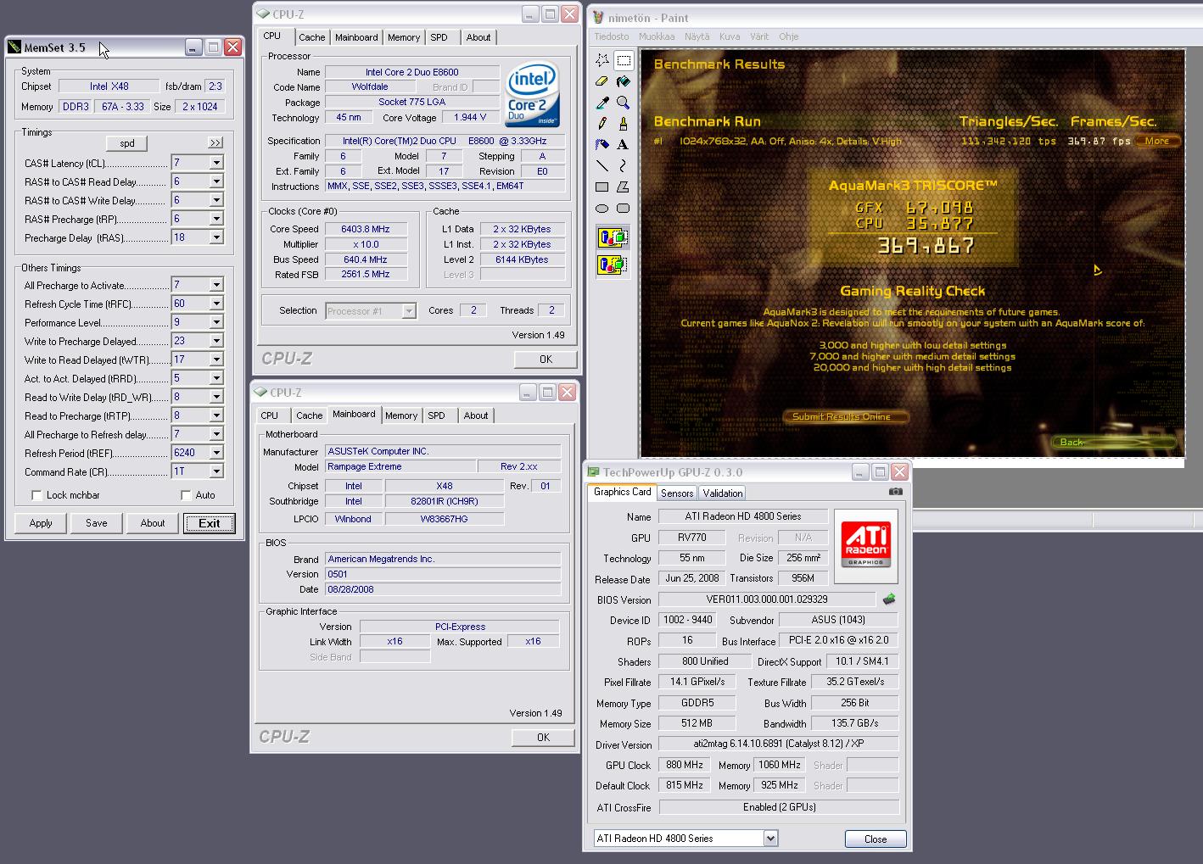Click OK in the top CPU-Z window

[x=546, y=360]
